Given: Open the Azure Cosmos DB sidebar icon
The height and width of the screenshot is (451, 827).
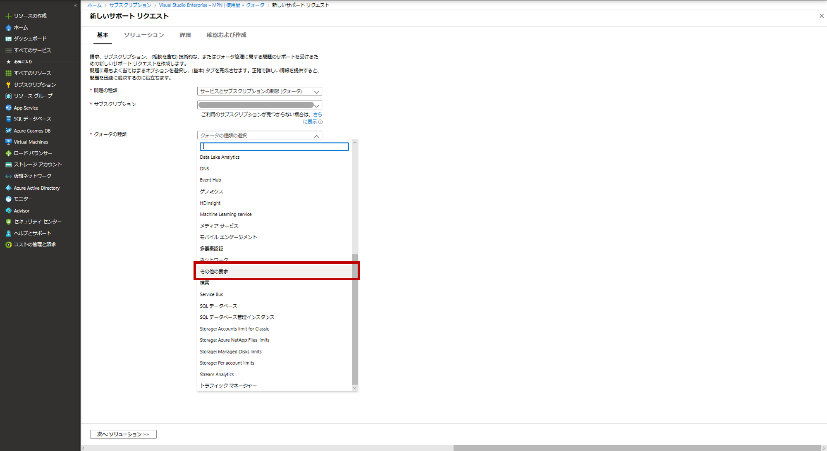Looking at the screenshot, I should (8, 131).
